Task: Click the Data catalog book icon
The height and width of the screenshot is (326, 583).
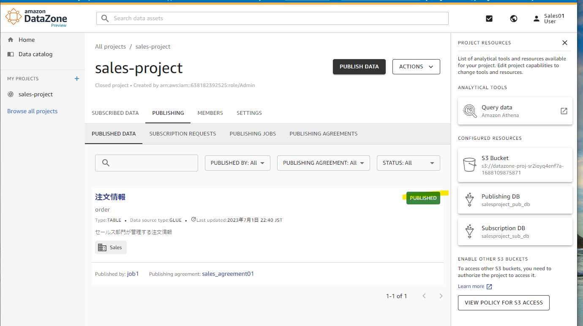Action: tap(11, 54)
